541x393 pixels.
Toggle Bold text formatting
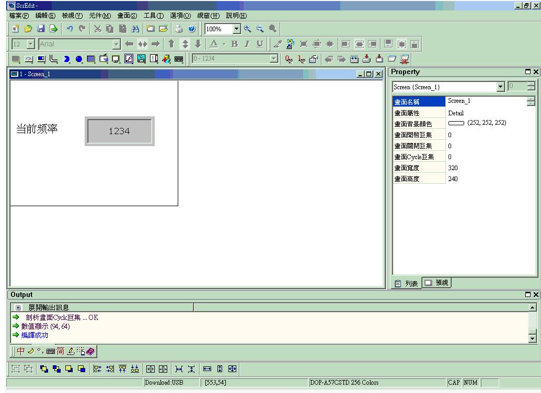click(x=234, y=44)
